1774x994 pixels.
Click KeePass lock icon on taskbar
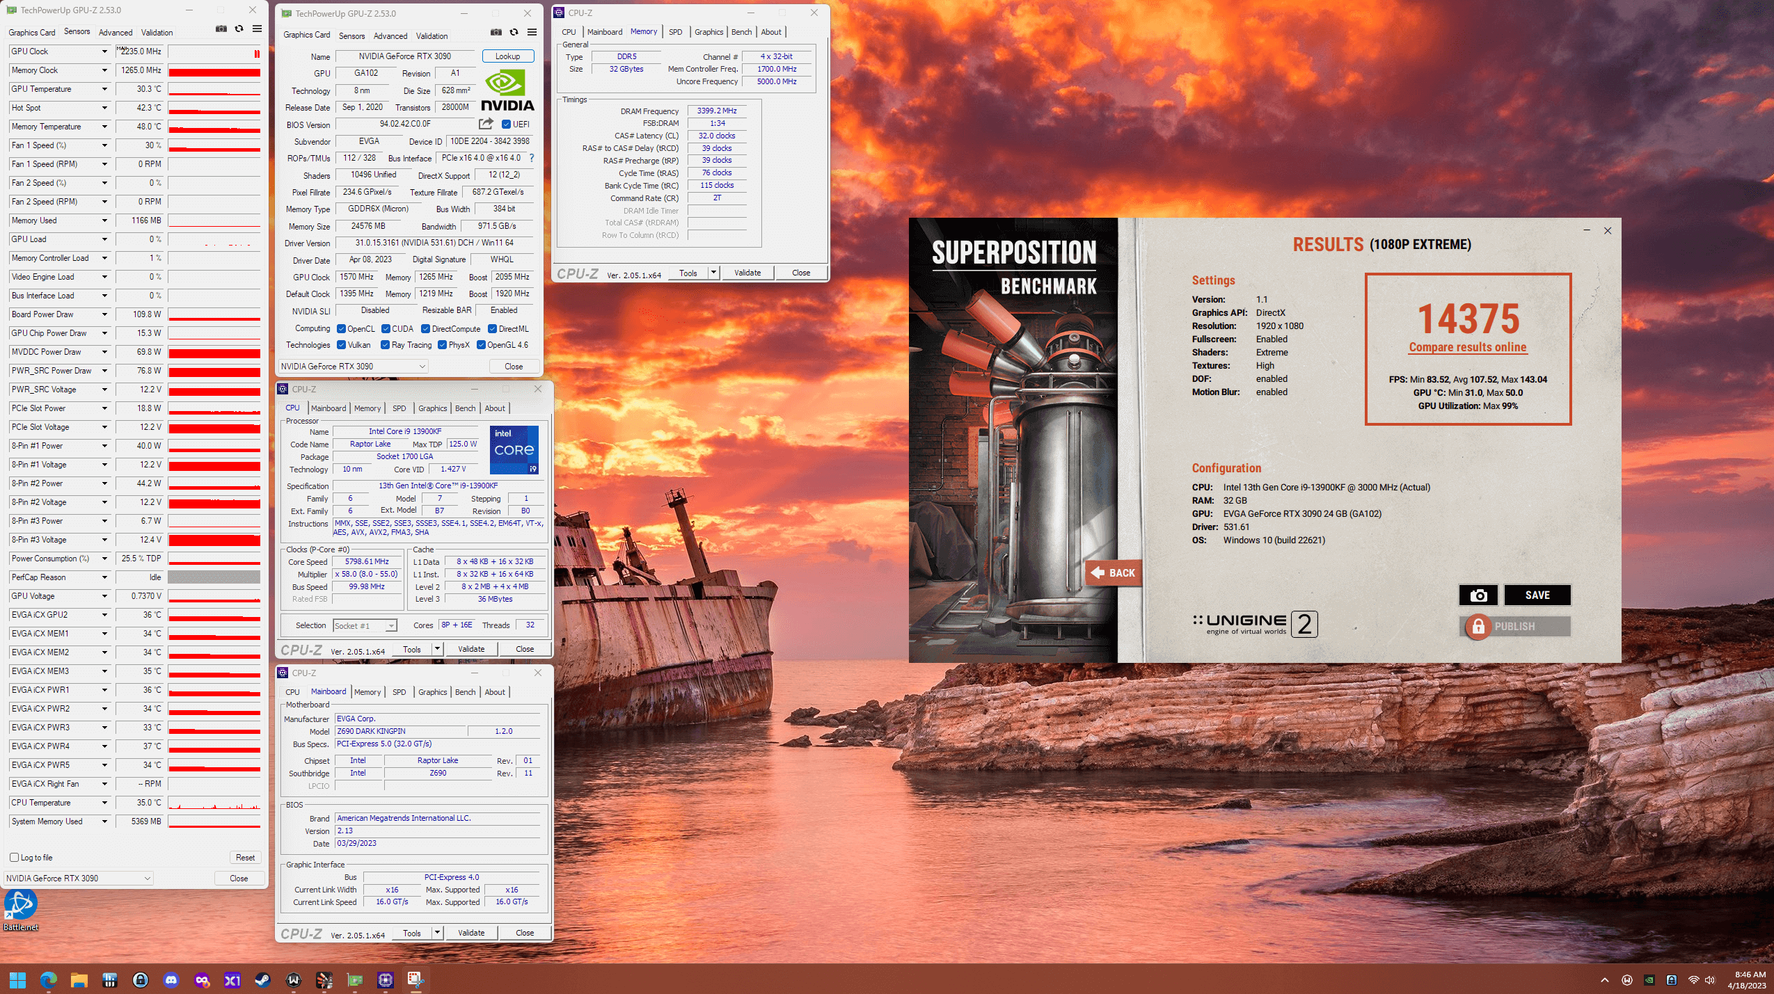tap(140, 980)
